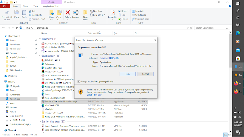Open Mail app from taskbar

pyautogui.click(x=238, y=50)
